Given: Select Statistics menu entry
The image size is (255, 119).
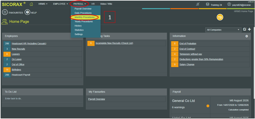Looking at the screenshot, I should [79, 30].
